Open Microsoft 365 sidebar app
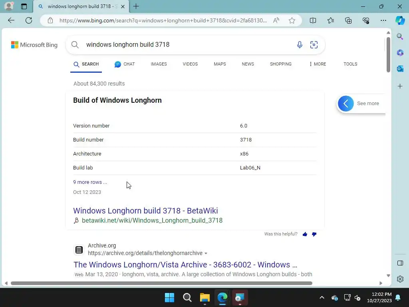 coord(400,53)
